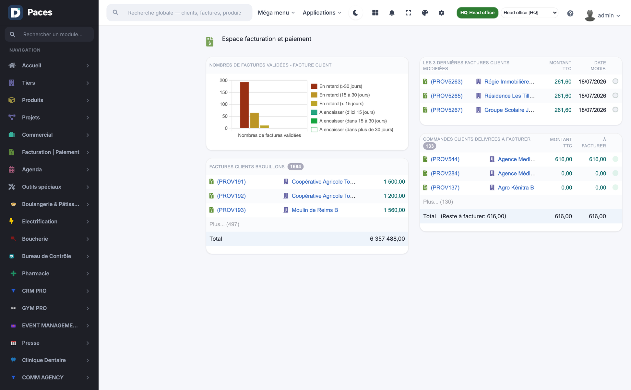Click company icon beside Moulin de Reims B
This screenshot has height=390, width=631.
(286, 210)
